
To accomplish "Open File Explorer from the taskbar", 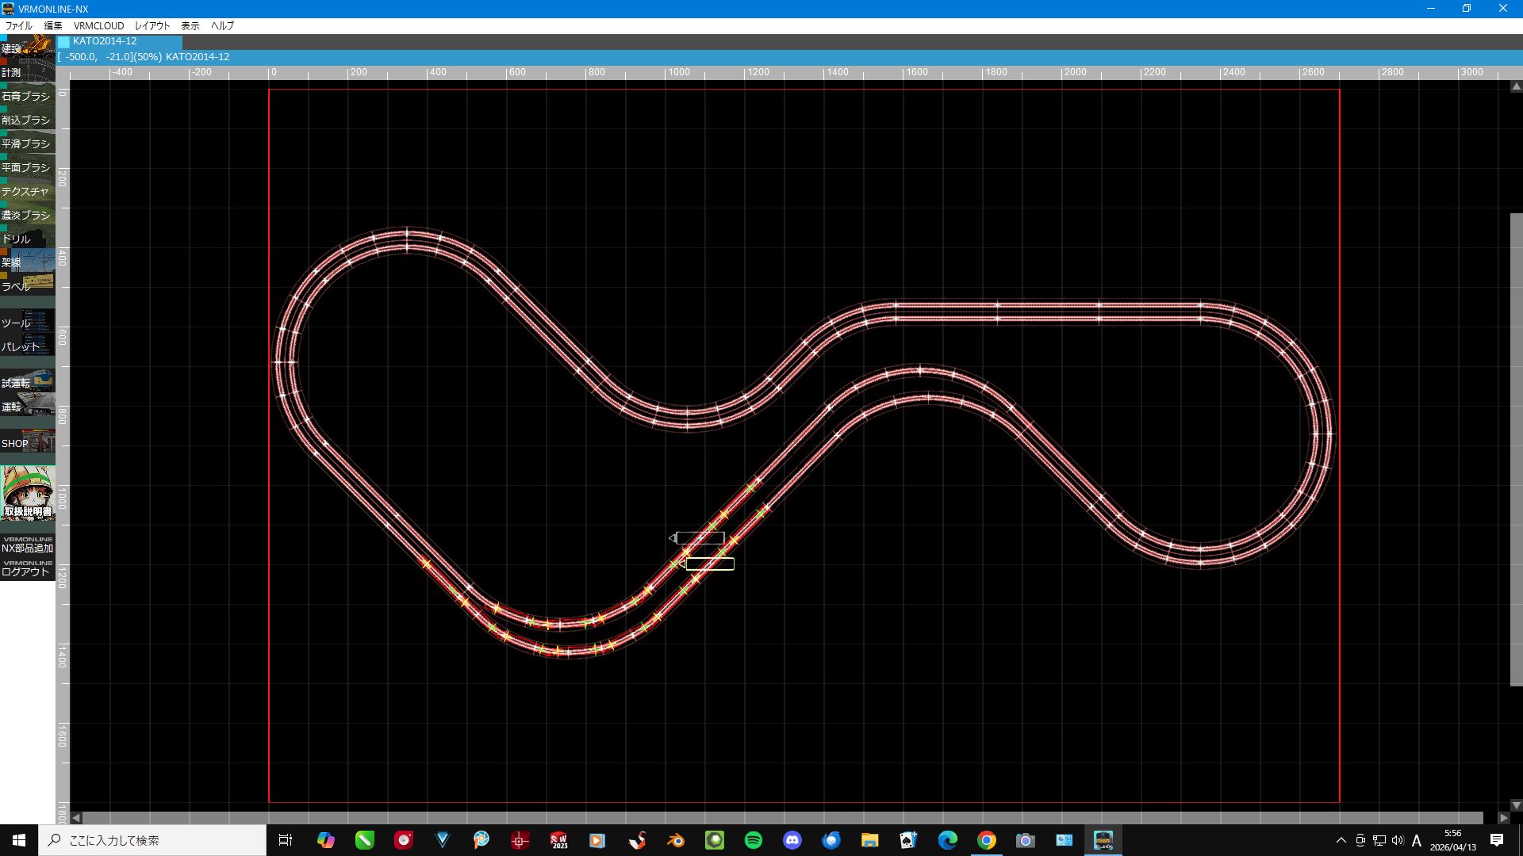I will [870, 840].
